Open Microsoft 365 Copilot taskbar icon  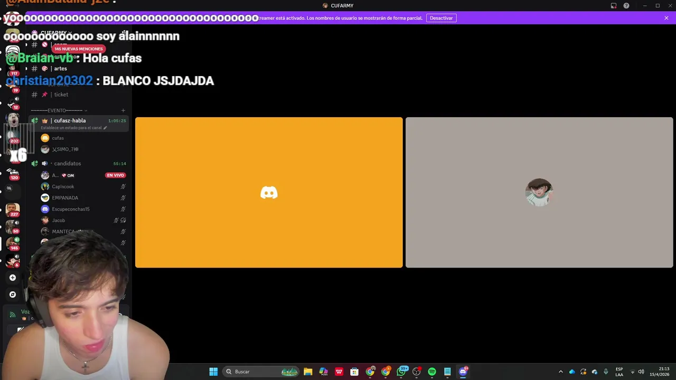pos(323,372)
